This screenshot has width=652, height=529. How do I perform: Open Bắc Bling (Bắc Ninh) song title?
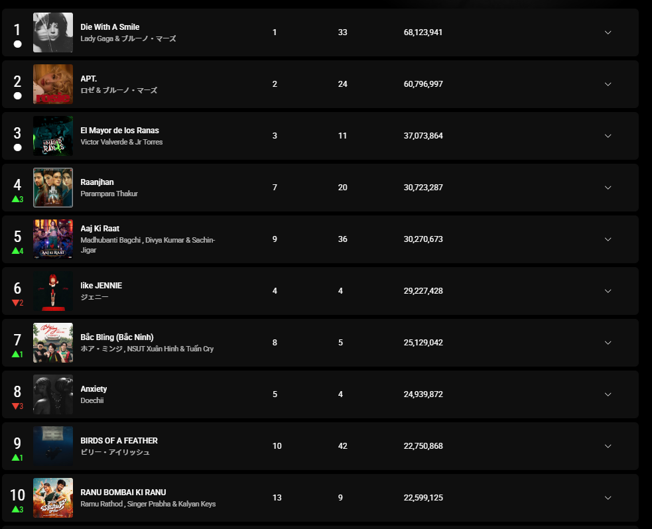[117, 337]
